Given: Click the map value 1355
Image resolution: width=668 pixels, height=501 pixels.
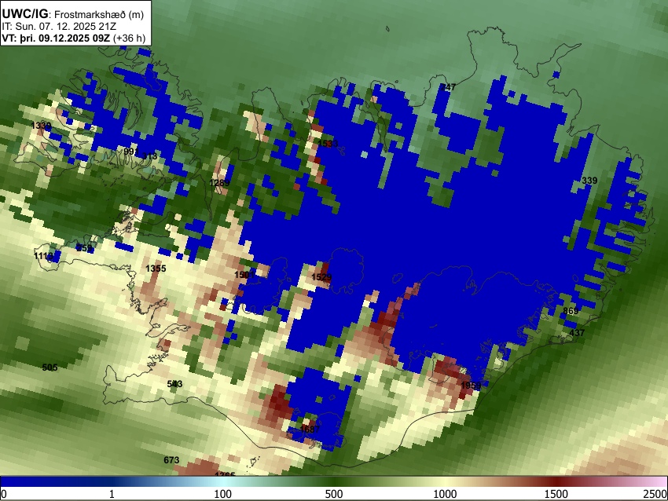Looking at the screenshot, I should 156,269.
